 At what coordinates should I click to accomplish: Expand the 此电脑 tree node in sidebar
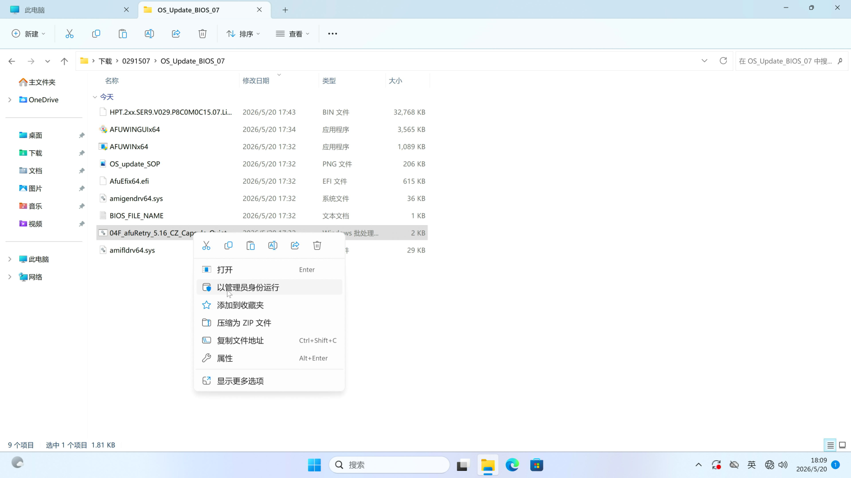(x=10, y=259)
